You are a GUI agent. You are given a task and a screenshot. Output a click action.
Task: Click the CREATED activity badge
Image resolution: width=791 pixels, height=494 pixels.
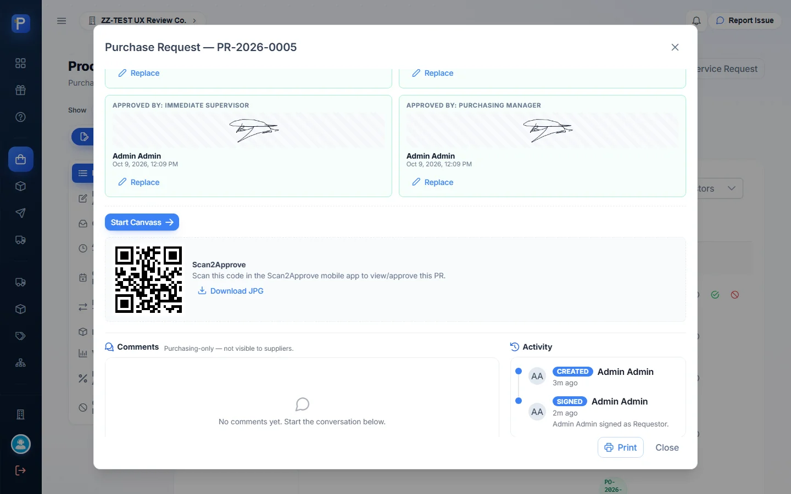(x=573, y=372)
